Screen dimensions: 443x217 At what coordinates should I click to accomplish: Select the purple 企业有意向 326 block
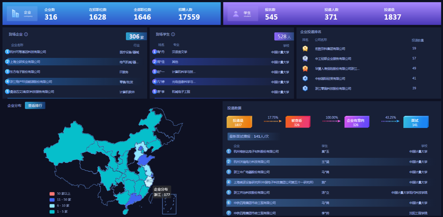tap(356, 122)
